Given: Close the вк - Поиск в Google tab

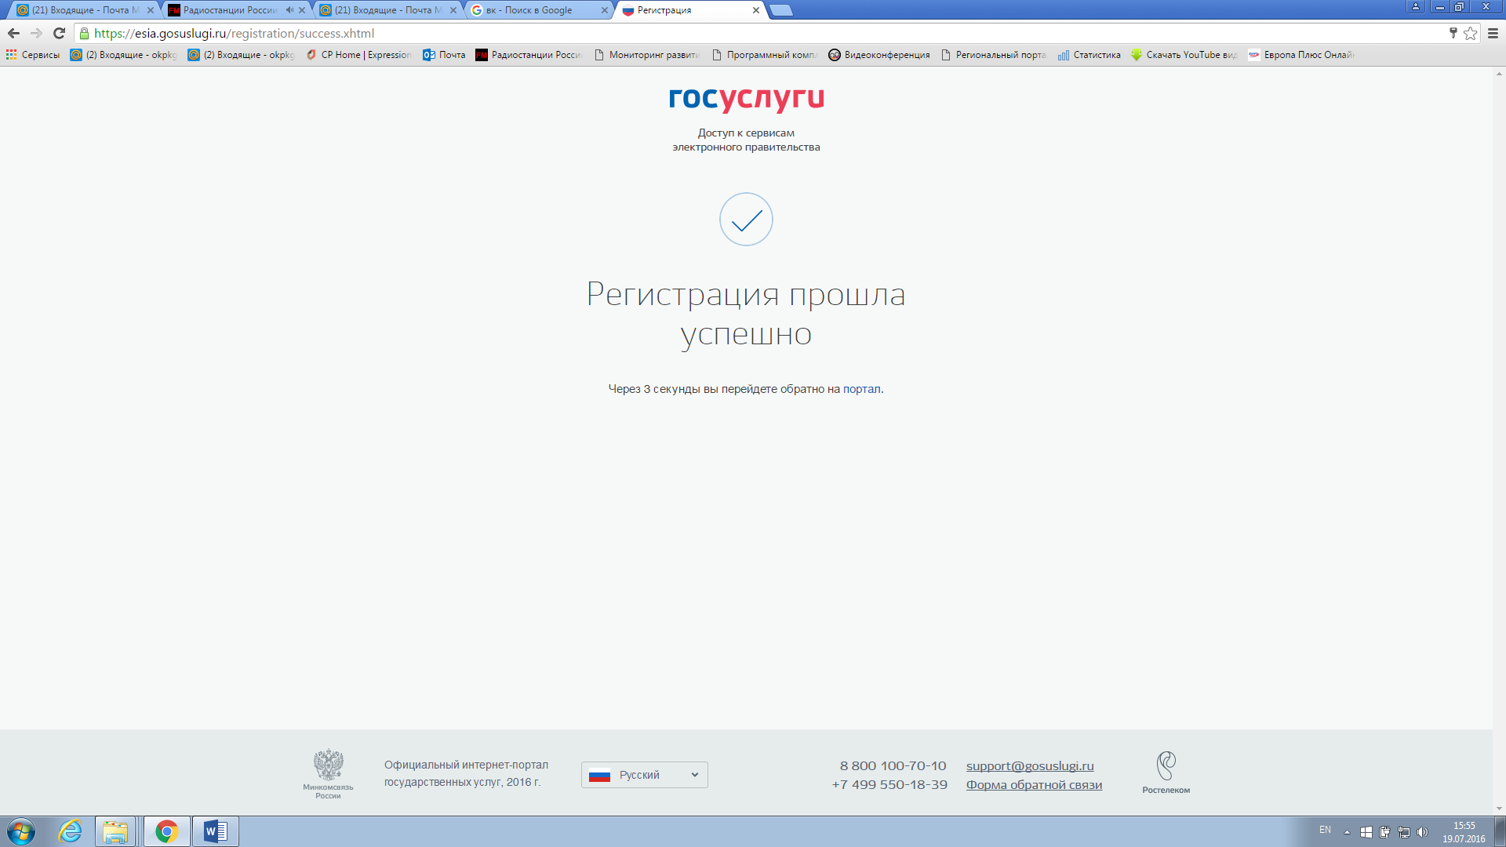Looking at the screenshot, I should [x=605, y=10].
